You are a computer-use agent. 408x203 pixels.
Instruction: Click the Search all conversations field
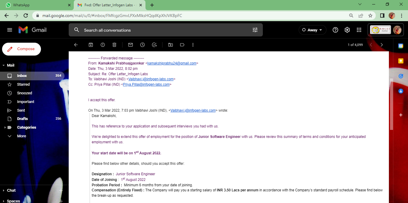click(161, 30)
